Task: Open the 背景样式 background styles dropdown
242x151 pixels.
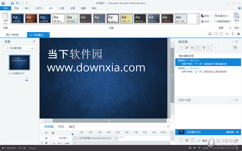Action: pyautogui.click(x=222, y=16)
